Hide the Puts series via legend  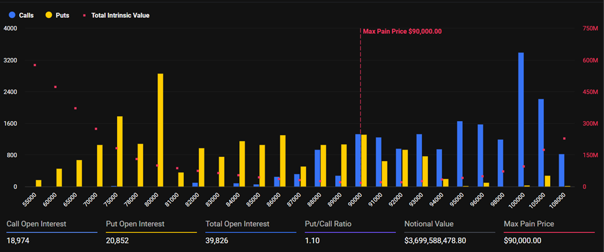point(57,14)
